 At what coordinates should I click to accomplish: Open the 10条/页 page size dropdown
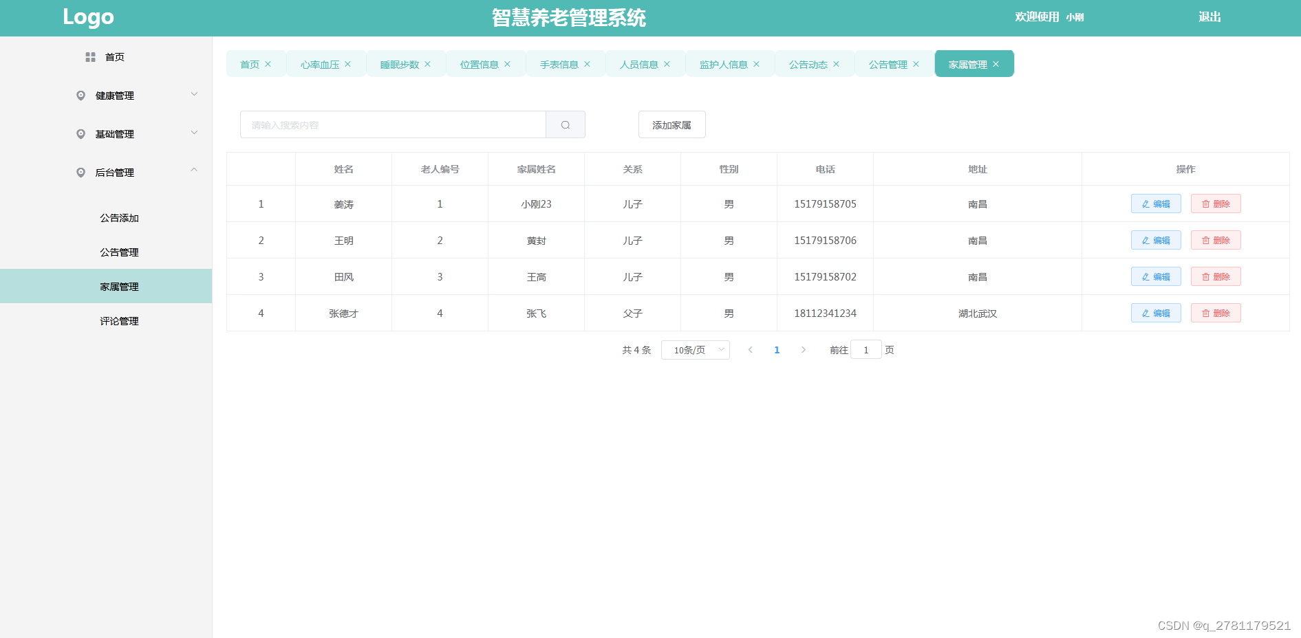(x=696, y=350)
